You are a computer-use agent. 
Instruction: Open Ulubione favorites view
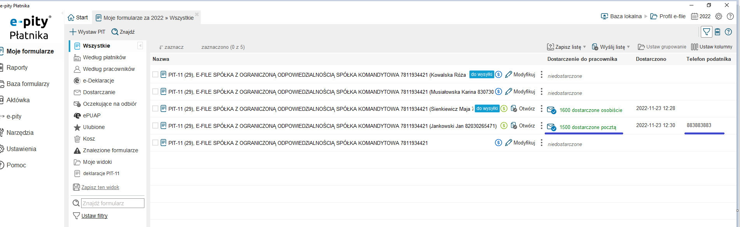(x=94, y=127)
